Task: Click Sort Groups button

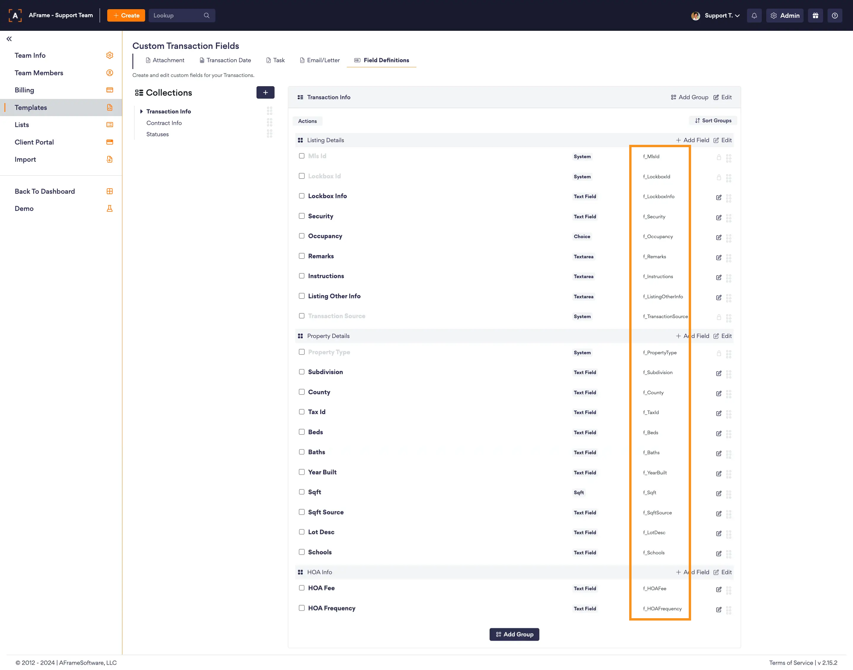Action: point(713,121)
